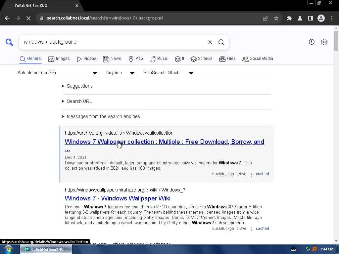Switch to the Social Media tab
The height and width of the screenshot is (254, 339).
(x=258, y=59)
